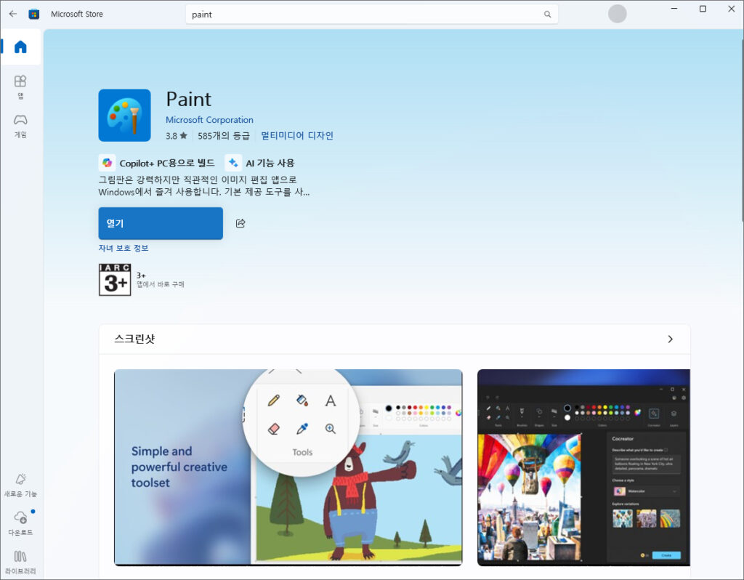The image size is (744, 580).
Task: Click the 585개의 등급 ratings count
Action: click(223, 135)
